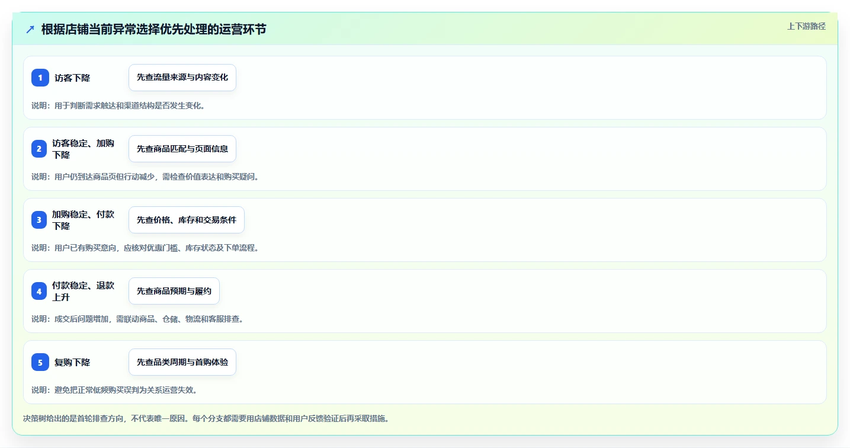
Task: Click the 复购下降 condition label
Action: (x=72, y=362)
